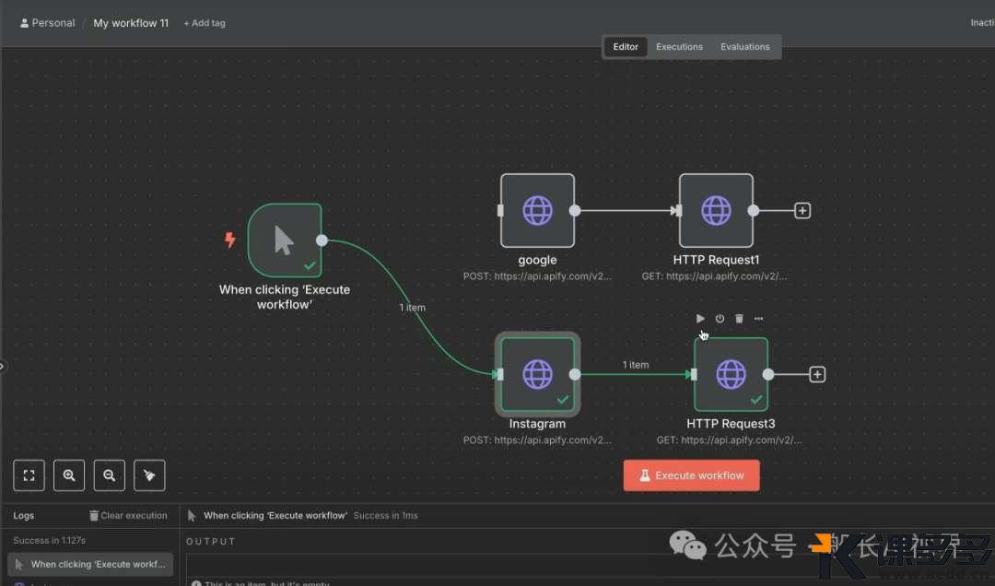The width and height of the screenshot is (995, 586).
Task: Click the fit-to-view canvas icon
Action: [x=29, y=475]
